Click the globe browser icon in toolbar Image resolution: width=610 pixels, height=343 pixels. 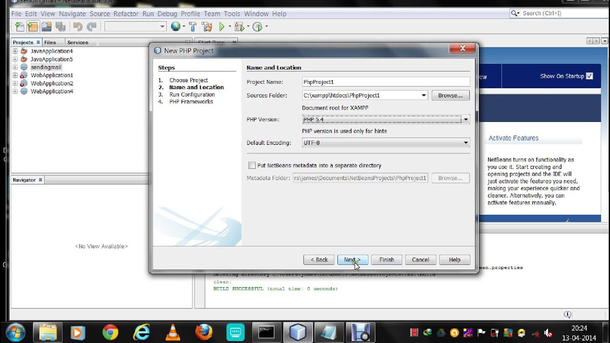pyautogui.click(x=176, y=27)
